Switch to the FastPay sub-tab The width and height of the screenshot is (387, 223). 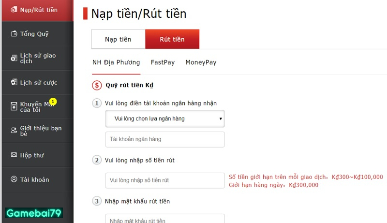[x=163, y=62]
